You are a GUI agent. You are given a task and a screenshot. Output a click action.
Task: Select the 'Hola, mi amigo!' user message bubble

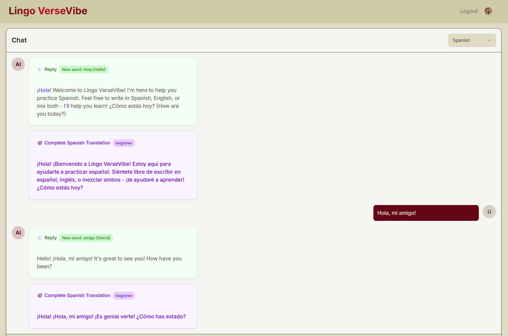tap(426, 213)
